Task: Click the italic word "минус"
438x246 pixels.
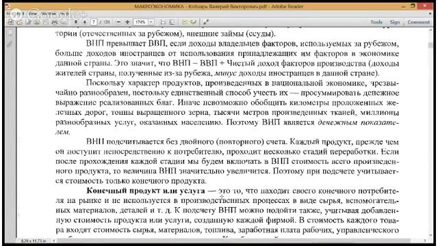Action: 225,73
